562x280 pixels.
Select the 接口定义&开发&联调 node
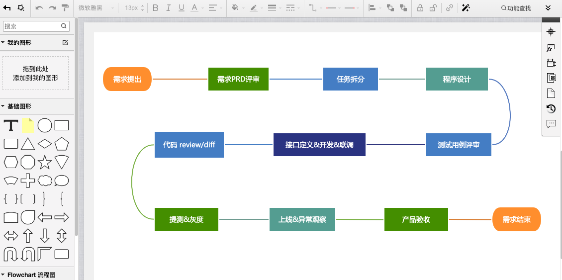click(x=319, y=145)
